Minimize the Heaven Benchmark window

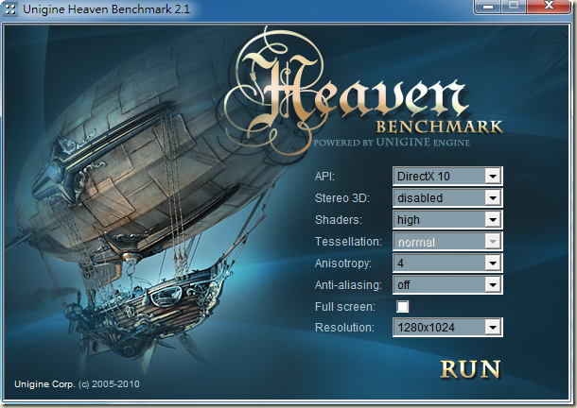[488, 7]
